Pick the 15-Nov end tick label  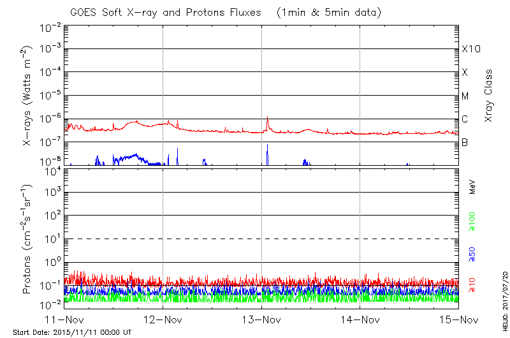pyautogui.click(x=458, y=320)
